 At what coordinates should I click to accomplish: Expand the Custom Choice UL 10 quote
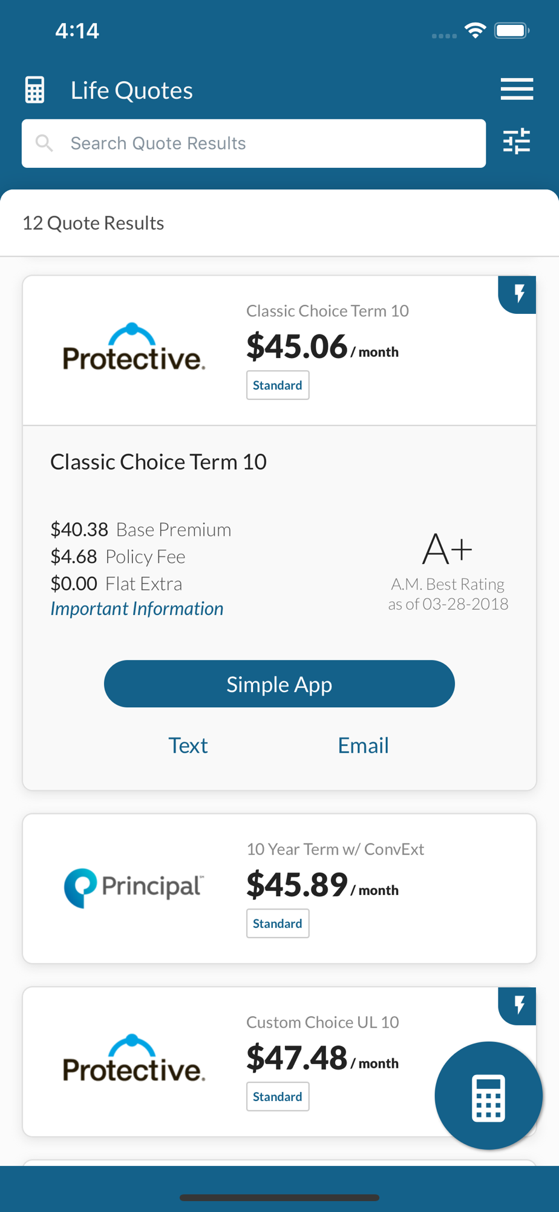[279, 1062]
